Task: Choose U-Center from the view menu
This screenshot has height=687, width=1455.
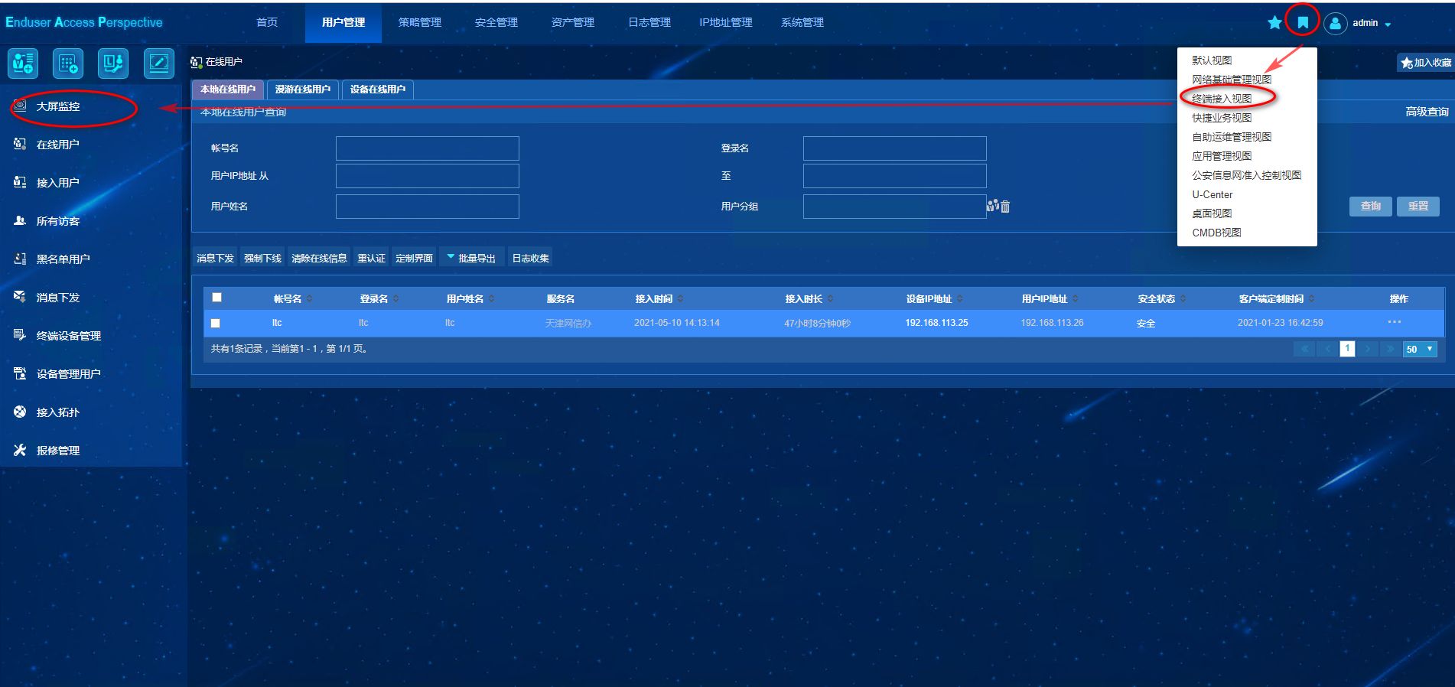Action: tap(1212, 194)
